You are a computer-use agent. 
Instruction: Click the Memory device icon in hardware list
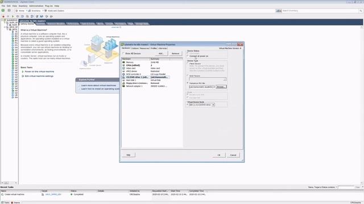tap(123, 62)
